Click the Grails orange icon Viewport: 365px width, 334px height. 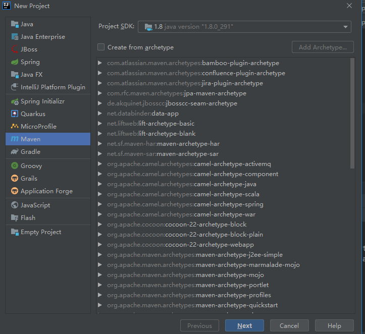click(15, 179)
